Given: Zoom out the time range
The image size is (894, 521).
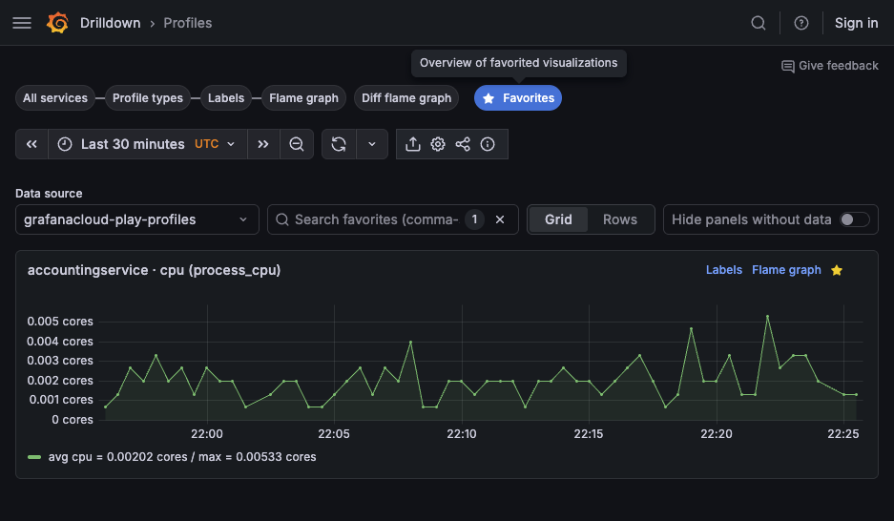Looking at the screenshot, I should (297, 144).
